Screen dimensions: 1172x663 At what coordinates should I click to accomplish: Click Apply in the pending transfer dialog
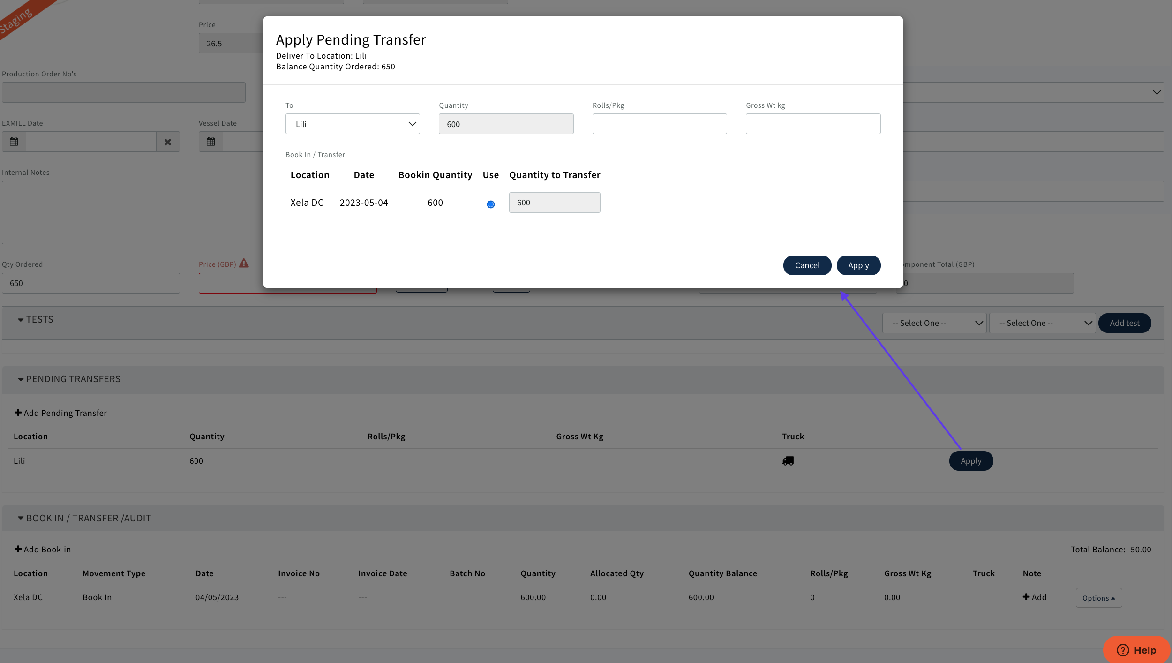click(x=858, y=265)
